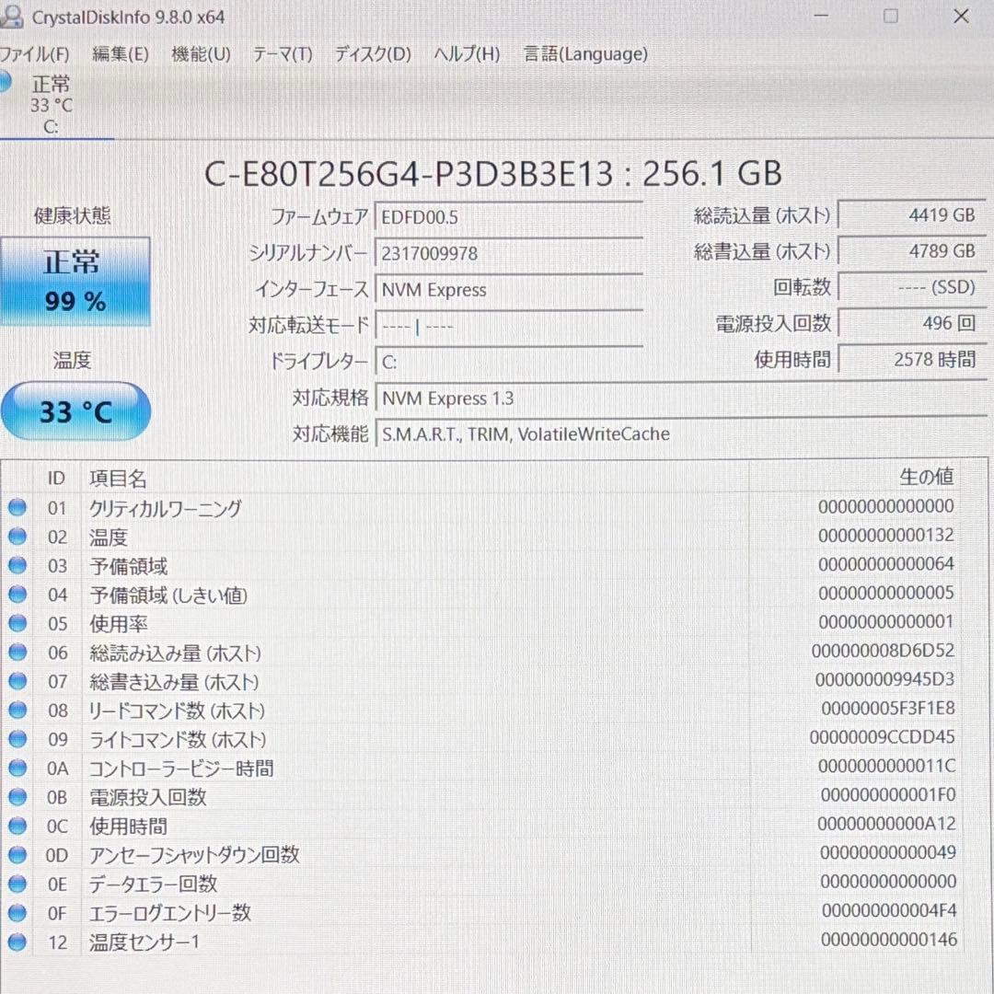This screenshot has height=994, width=994.
Task: Select the エラーログエントリー数 attribute name
Action: (x=170, y=913)
